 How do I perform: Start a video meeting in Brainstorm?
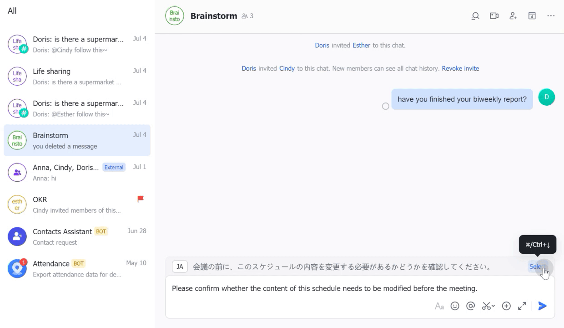(494, 16)
